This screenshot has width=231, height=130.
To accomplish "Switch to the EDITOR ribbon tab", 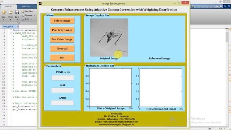I will (x=9, y=6).
